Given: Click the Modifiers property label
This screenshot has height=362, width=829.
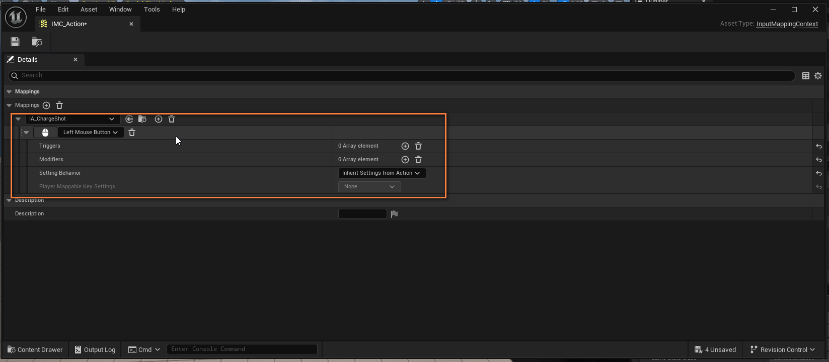Looking at the screenshot, I should (51, 160).
